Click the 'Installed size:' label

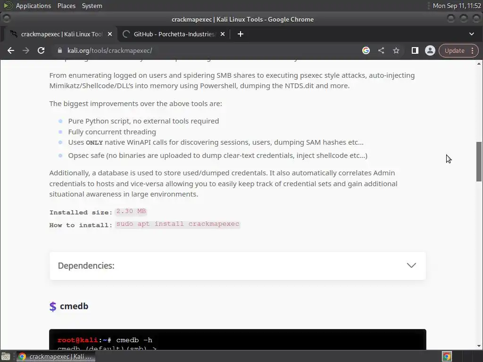click(x=81, y=213)
